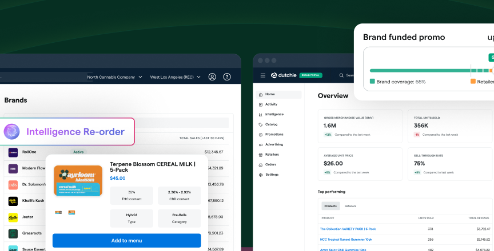Open Retailers in the sidebar

272,155
